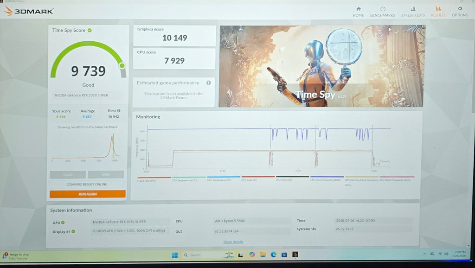Click the Time Spy score 9 739

pyautogui.click(x=88, y=71)
